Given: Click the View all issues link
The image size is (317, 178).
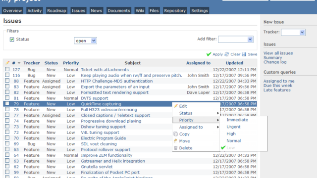Looking at the screenshot, I should [278, 53].
